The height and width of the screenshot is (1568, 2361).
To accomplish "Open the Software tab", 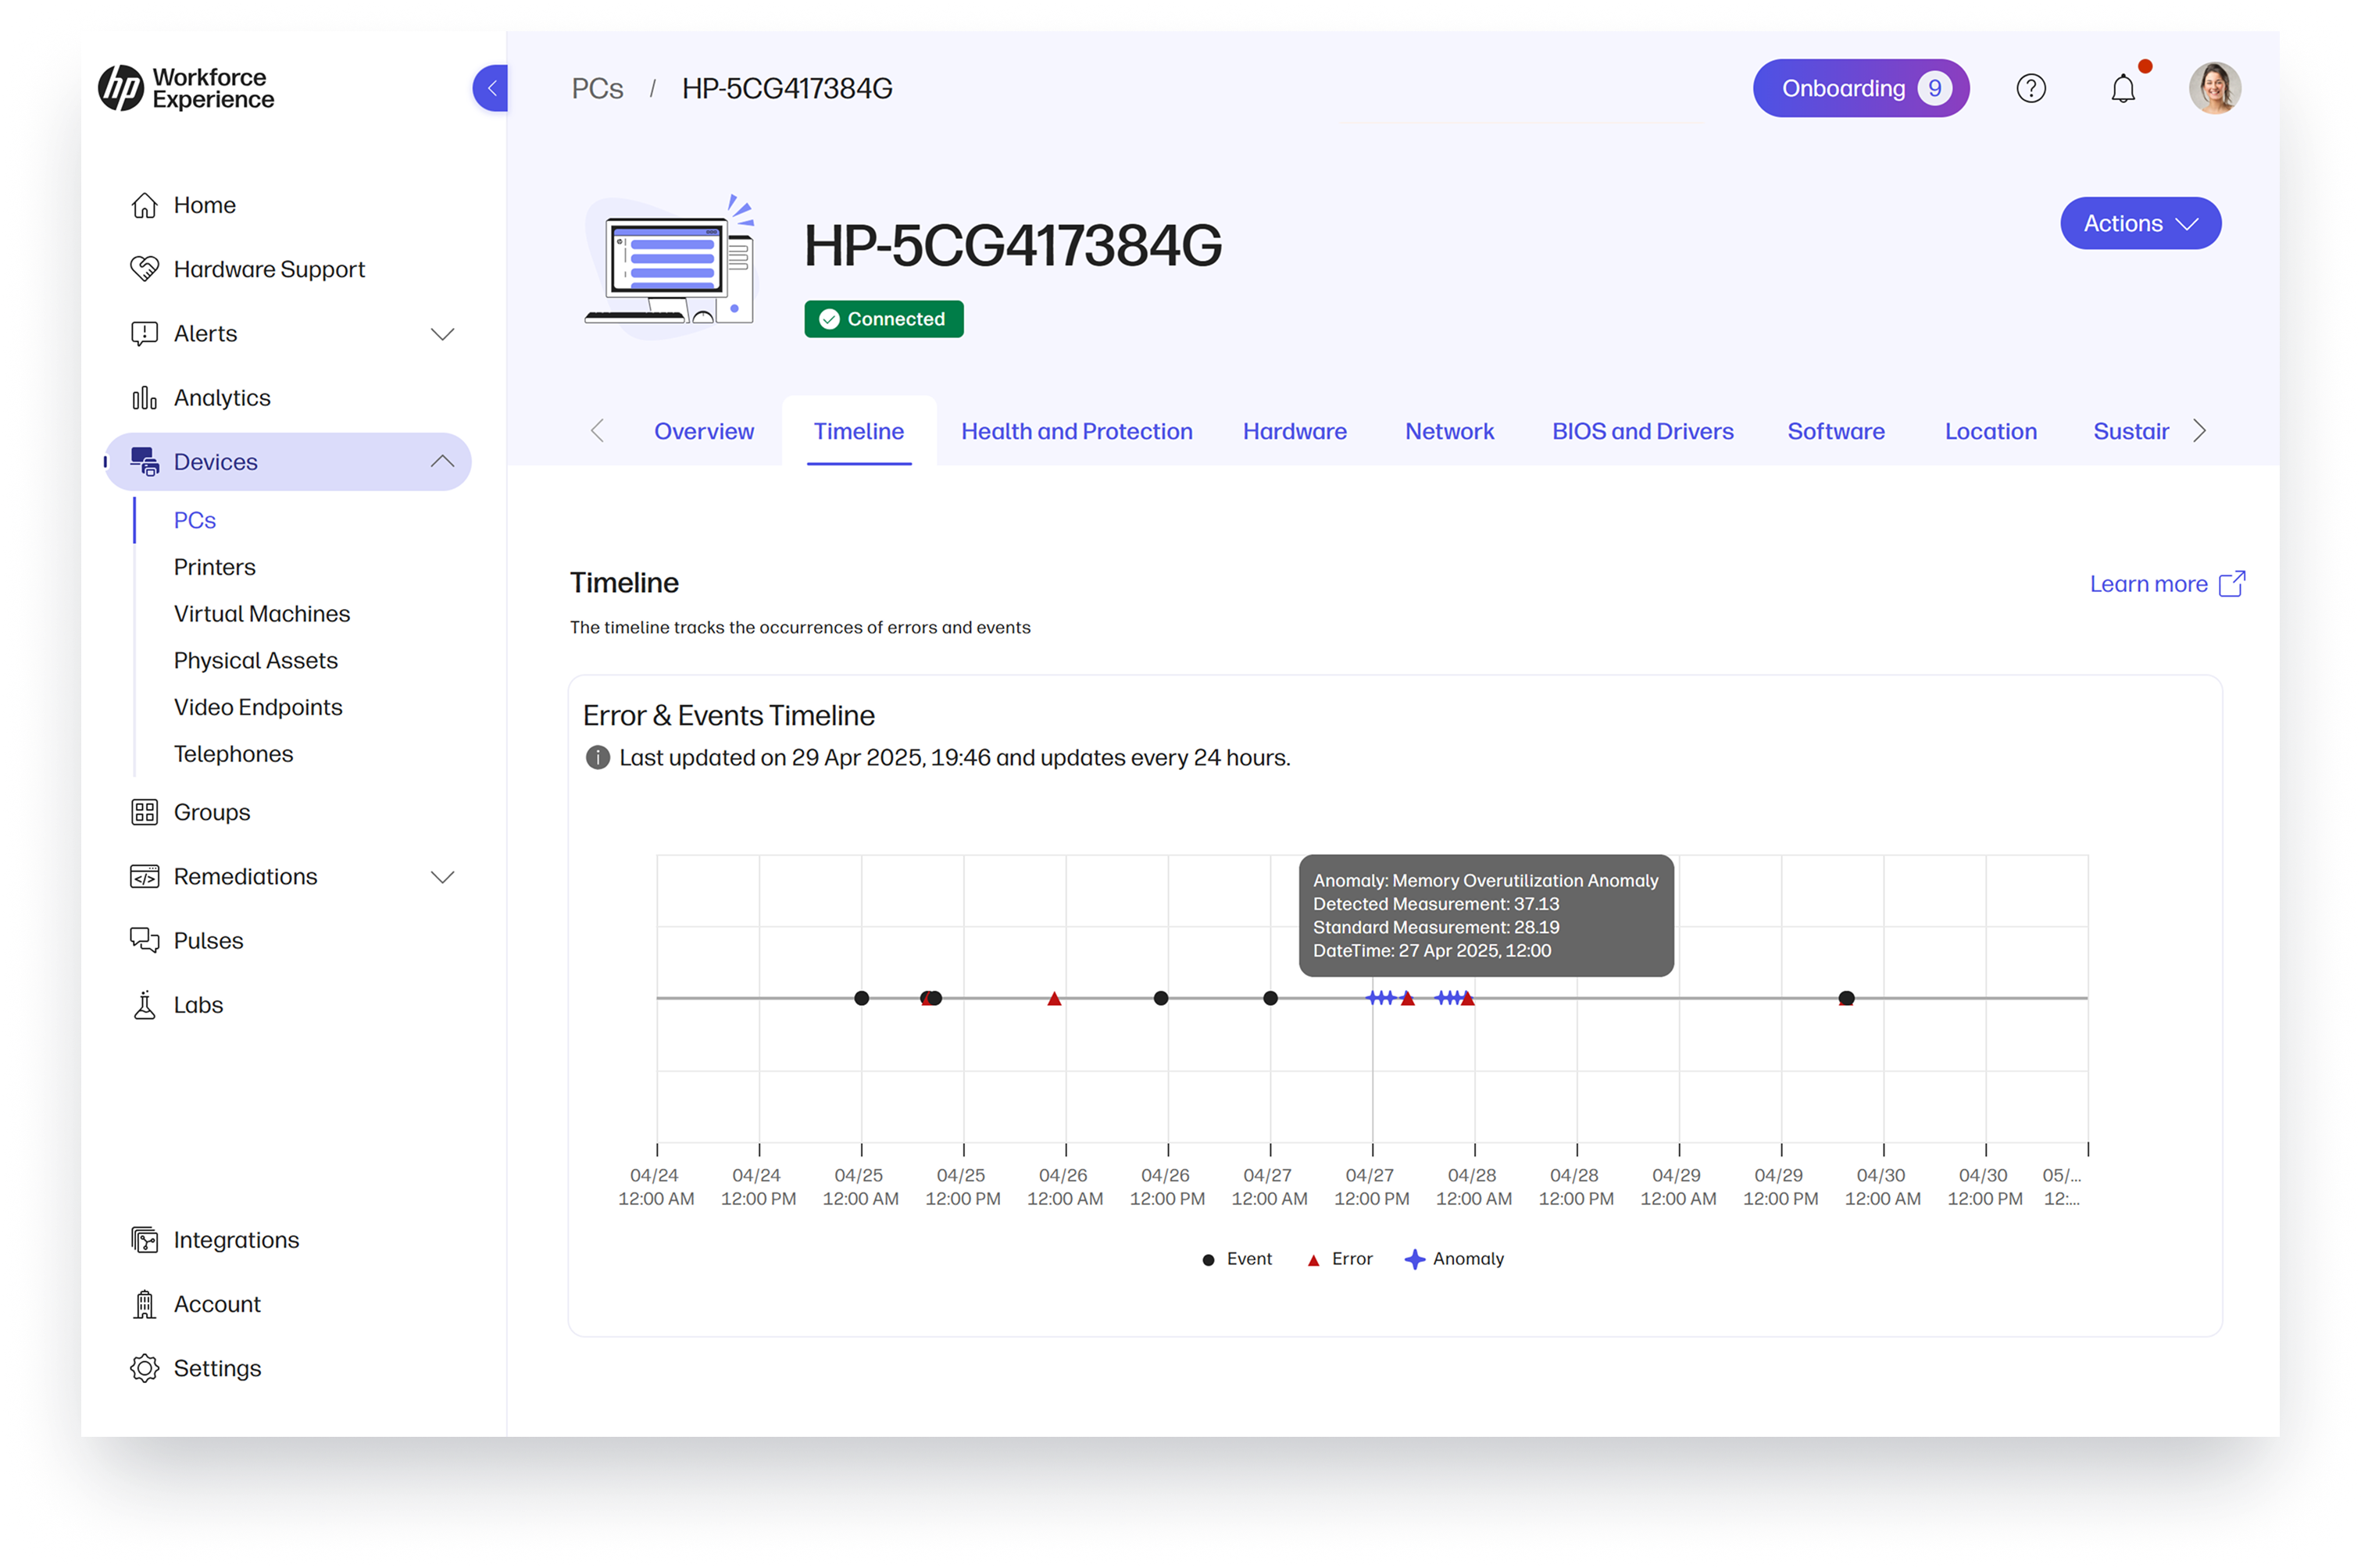I will click(1836, 431).
